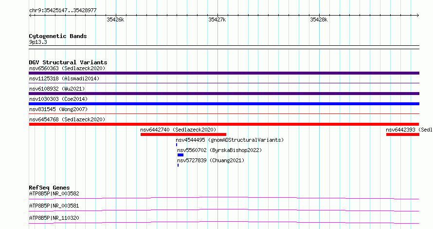Select the magenta ATP8B5P NR_003582 gene line
The image size is (433, 229).
224,198
